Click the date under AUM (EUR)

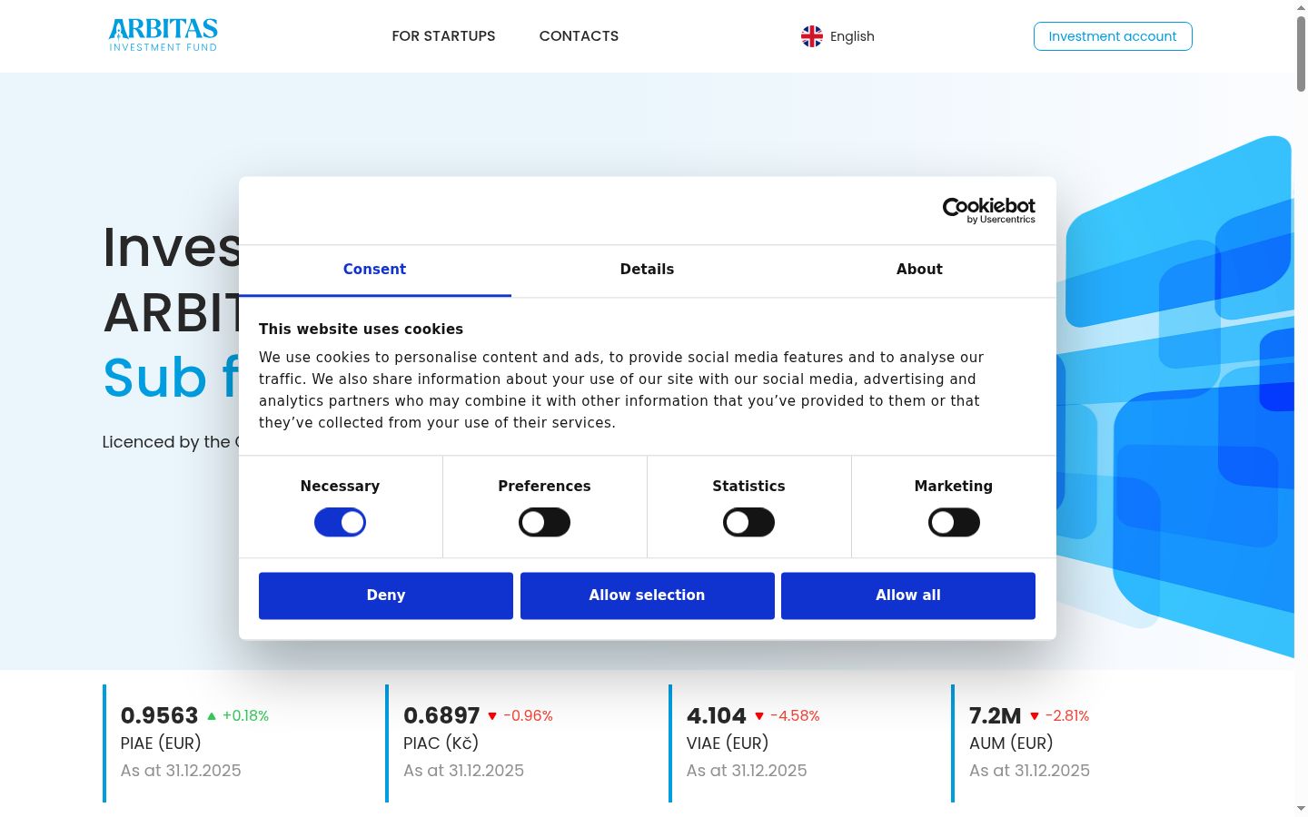click(x=1029, y=771)
